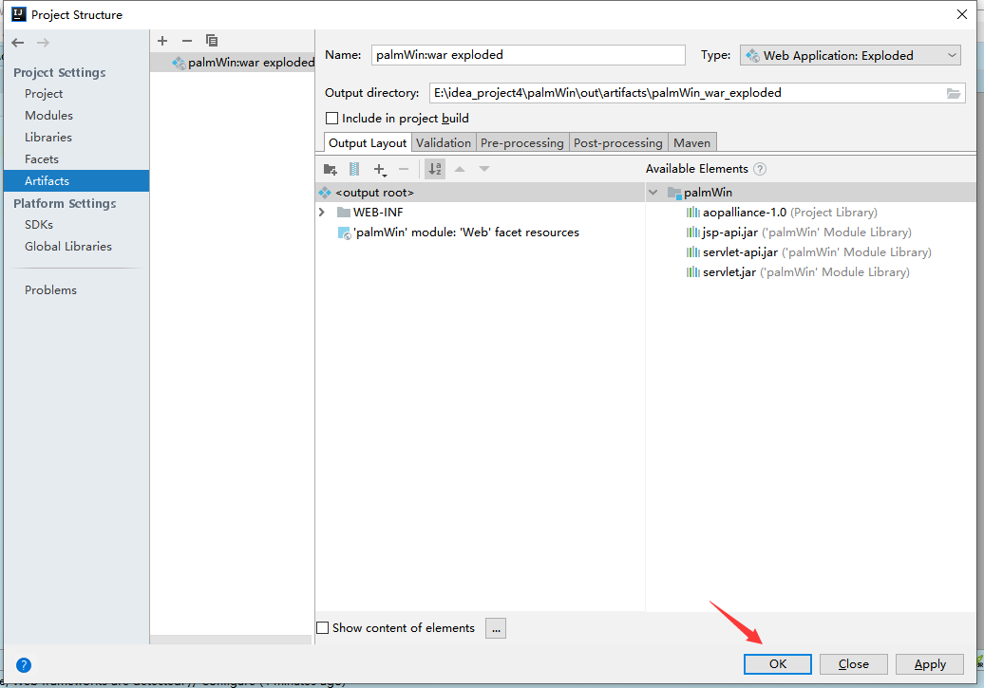
Task: Open SDKs under Platform Settings
Action: [x=39, y=225]
